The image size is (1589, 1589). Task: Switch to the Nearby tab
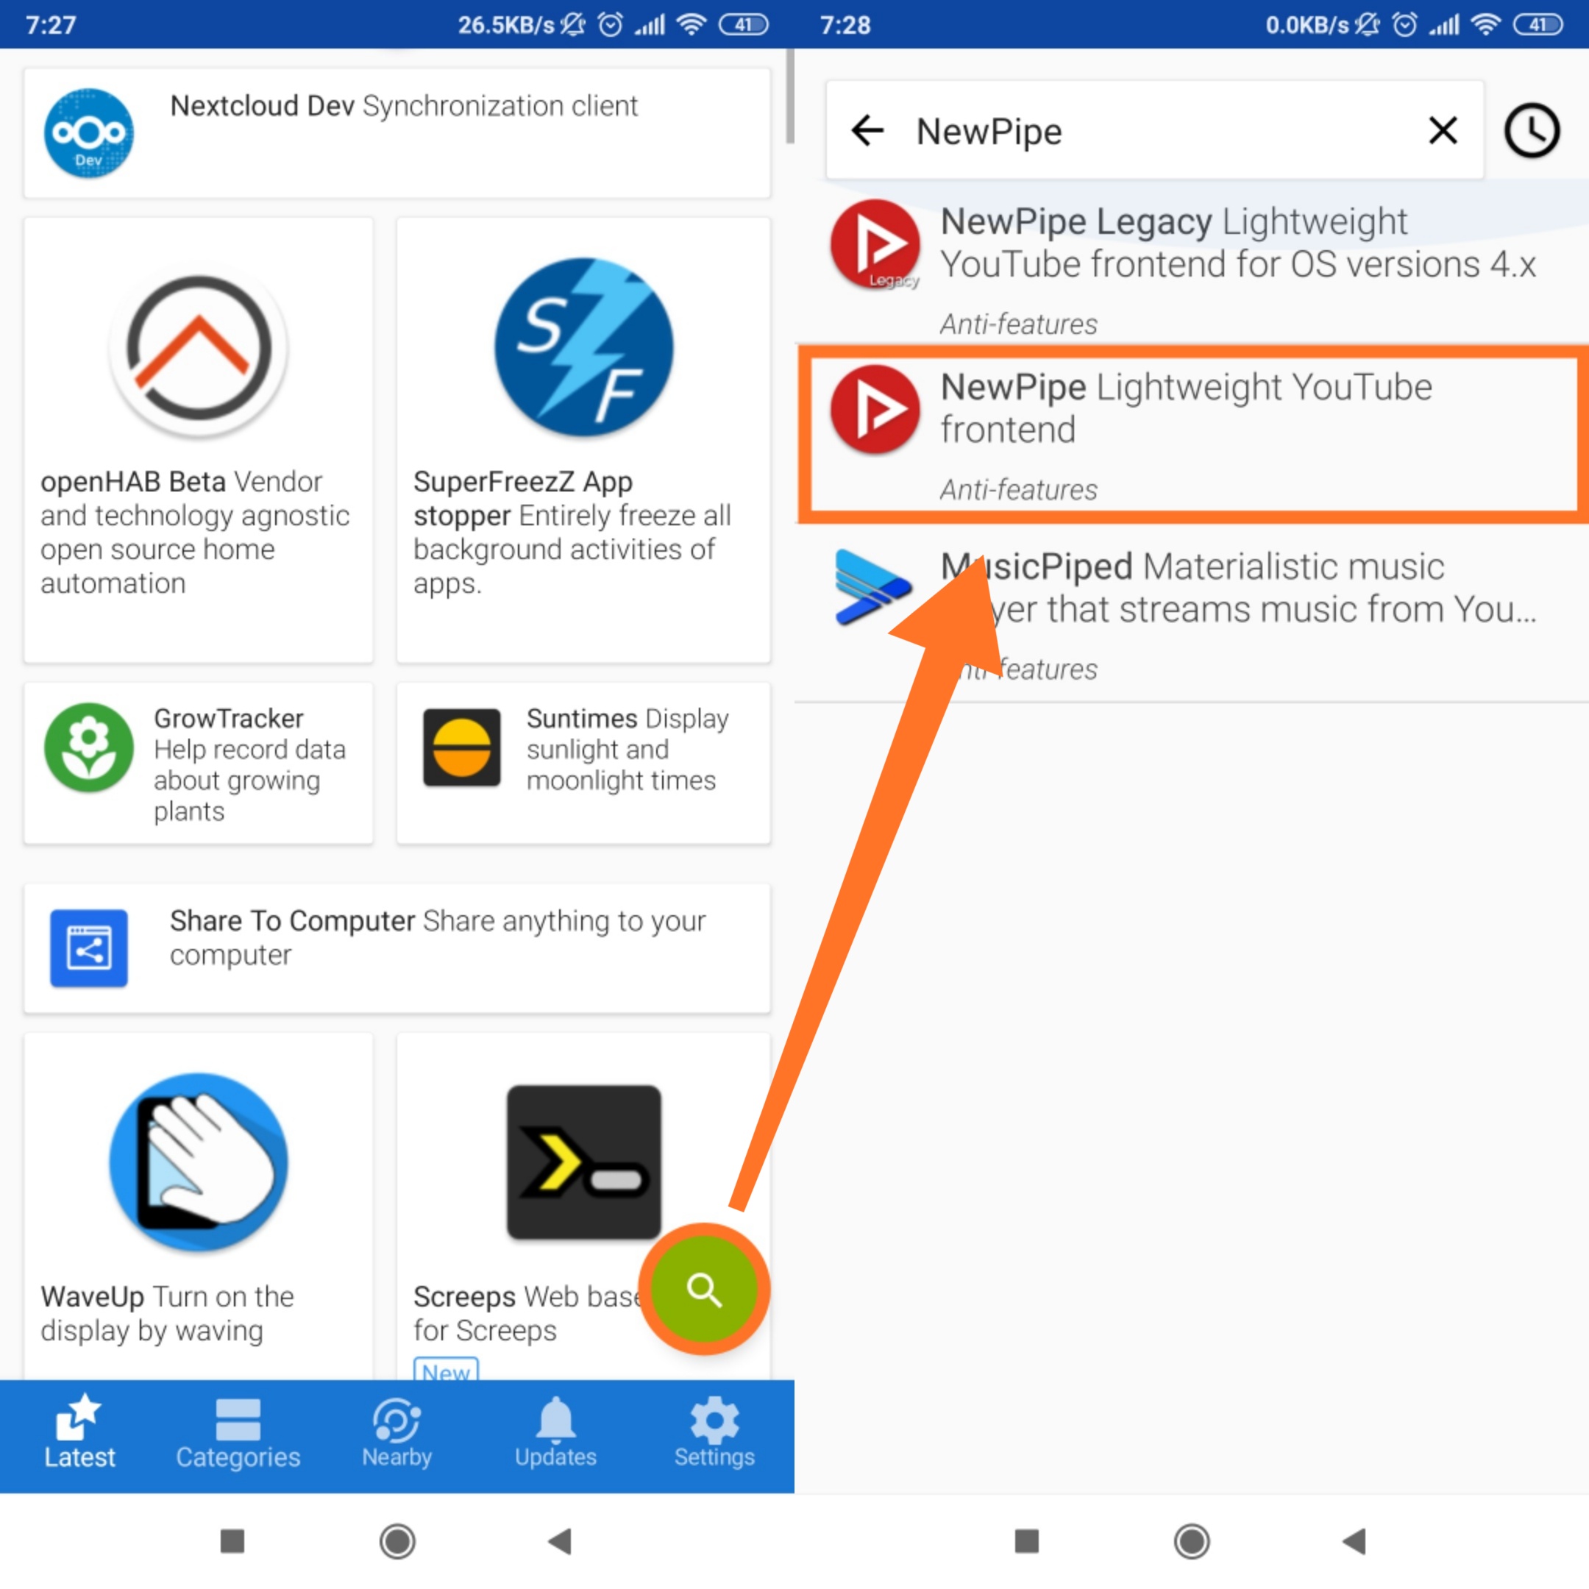coord(397,1435)
